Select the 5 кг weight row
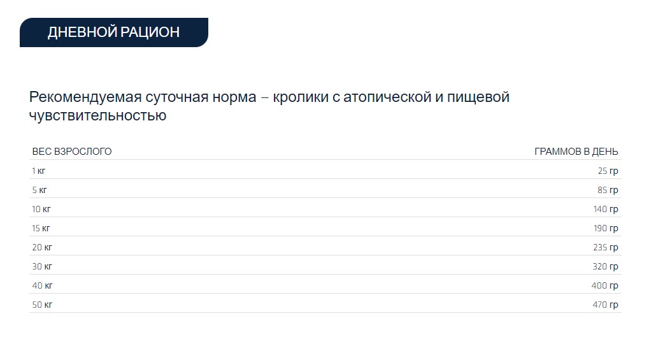This screenshot has height=344, width=672. click(325, 189)
